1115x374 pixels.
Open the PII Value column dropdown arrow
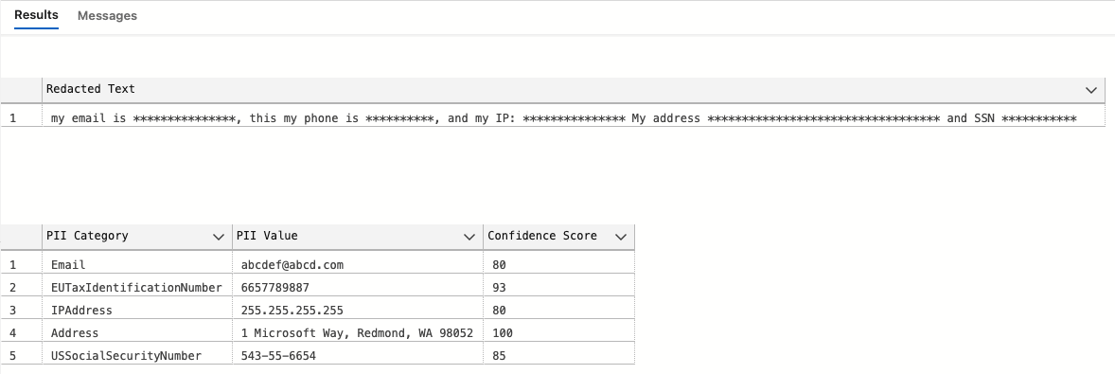469,237
